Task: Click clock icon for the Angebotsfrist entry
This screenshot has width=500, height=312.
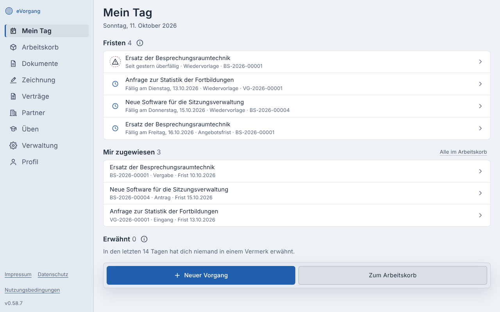Action: pyautogui.click(x=115, y=128)
